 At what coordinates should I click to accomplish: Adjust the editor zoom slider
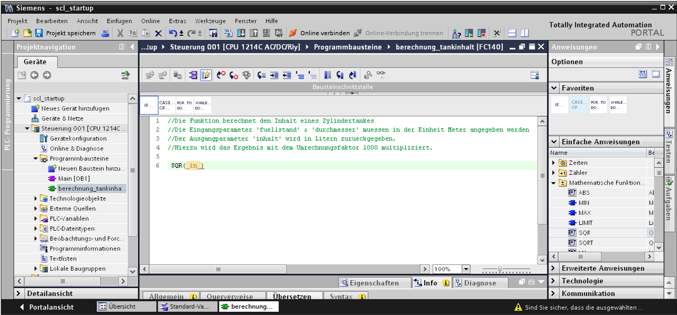[x=500, y=269]
